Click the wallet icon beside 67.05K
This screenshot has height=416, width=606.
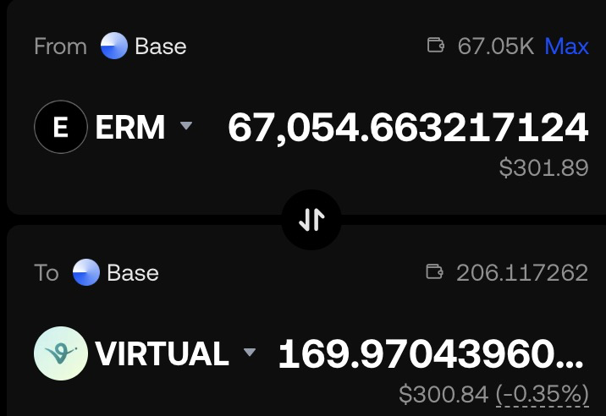pyautogui.click(x=435, y=45)
